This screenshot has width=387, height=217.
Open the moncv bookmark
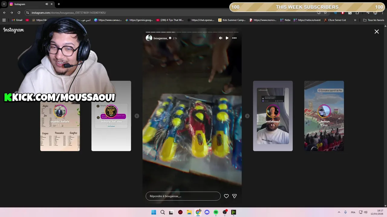click(x=263, y=20)
